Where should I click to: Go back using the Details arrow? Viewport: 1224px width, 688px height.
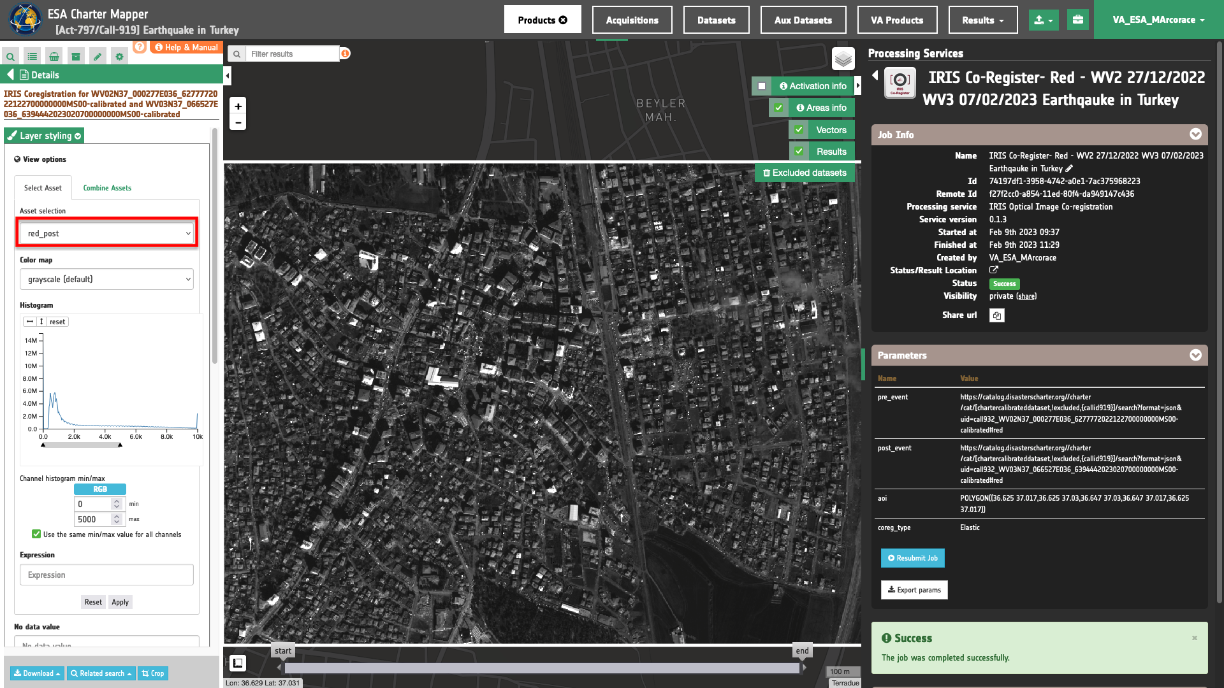10,75
